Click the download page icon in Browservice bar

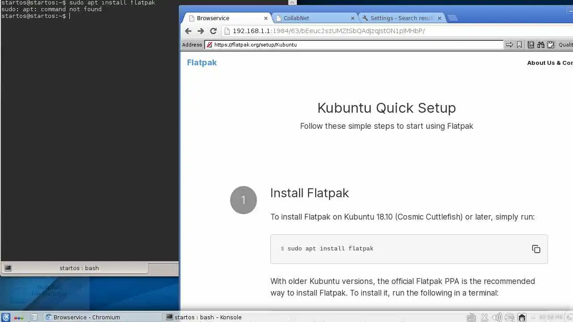pyautogui.click(x=531, y=45)
